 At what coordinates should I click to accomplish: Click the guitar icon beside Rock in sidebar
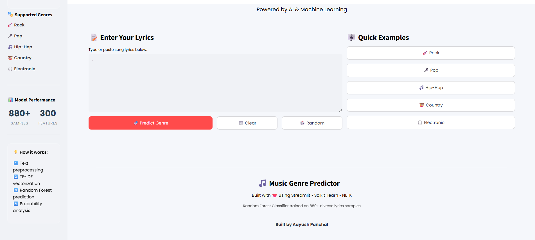tap(10, 25)
